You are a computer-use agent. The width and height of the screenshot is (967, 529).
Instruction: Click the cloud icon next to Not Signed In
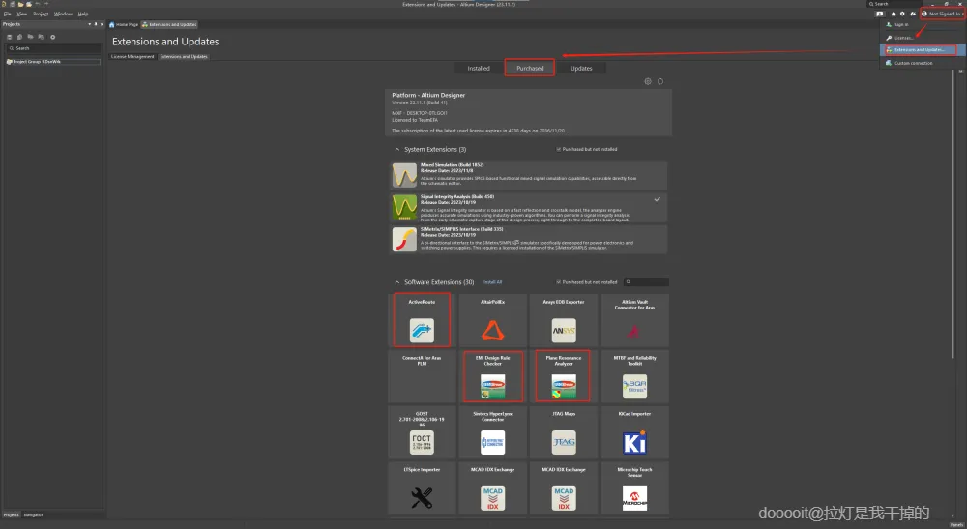913,14
